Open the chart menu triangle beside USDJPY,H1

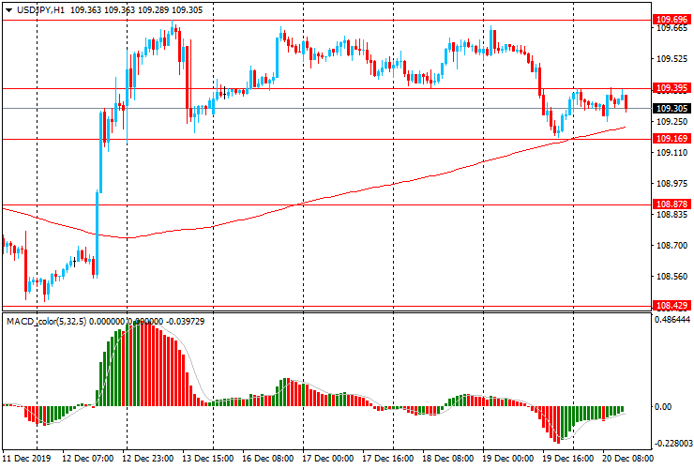click(8, 10)
